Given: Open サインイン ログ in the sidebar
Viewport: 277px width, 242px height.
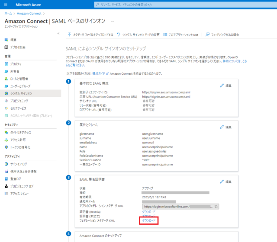Looking at the screenshot, I should pos(19,164).
